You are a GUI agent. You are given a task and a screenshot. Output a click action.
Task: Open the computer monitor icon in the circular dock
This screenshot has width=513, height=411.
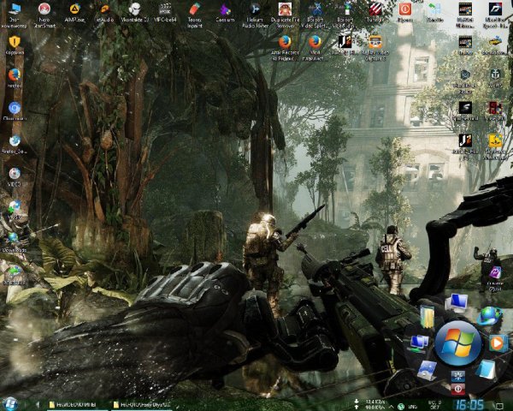tap(457, 302)
